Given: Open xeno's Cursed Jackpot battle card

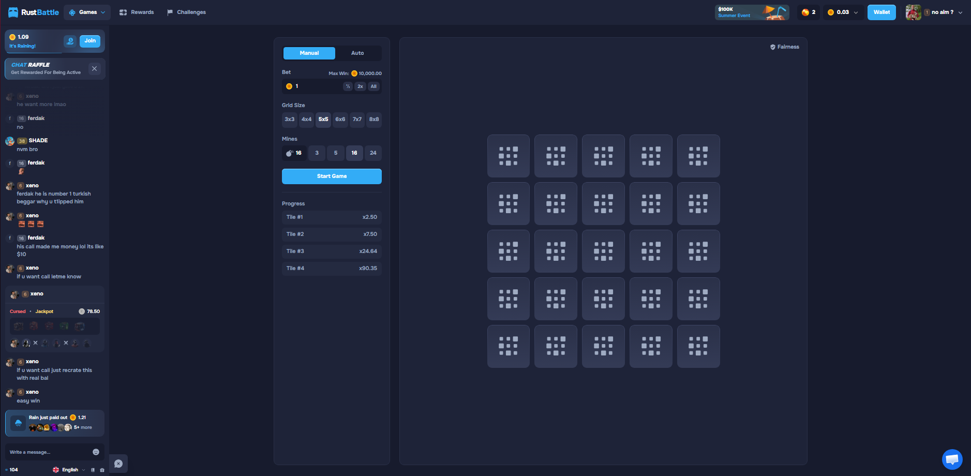Looking at the screenshot, I should click(55, 319).
